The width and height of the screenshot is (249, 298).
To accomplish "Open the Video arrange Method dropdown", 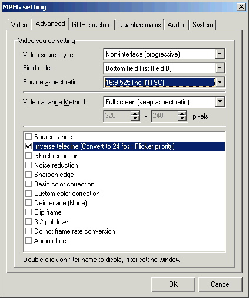I will point(220,102).
